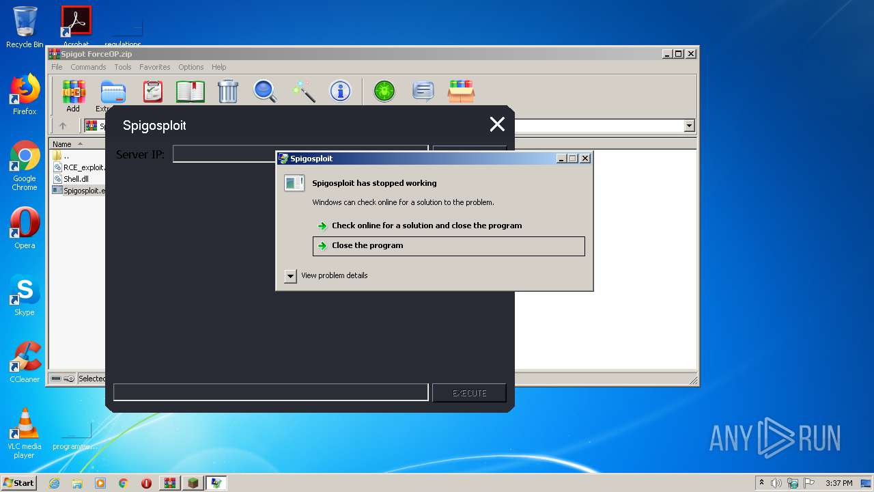Open WinRAR Options menu
Image resolution: width=874 pixels, height=492 pixels.
[x=191, y=67]
